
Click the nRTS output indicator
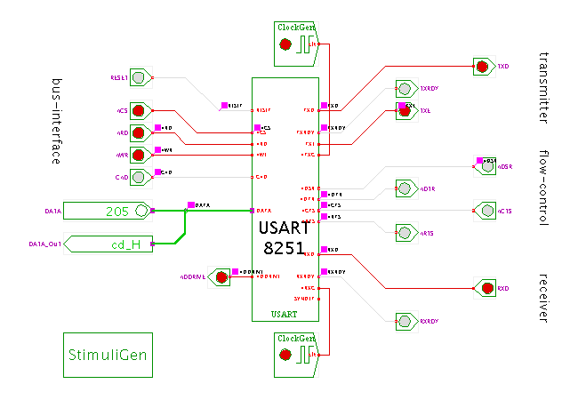coord(407,233)
